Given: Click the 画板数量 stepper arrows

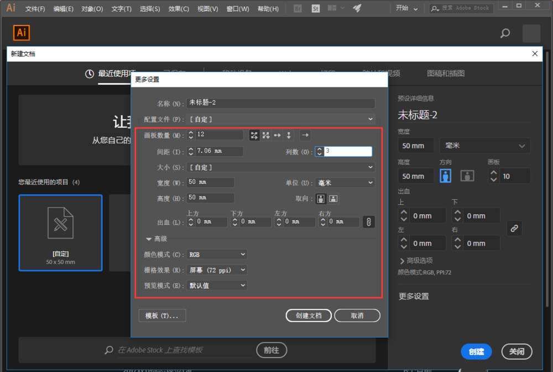Looking at the screenshot, I should (191, 135).
